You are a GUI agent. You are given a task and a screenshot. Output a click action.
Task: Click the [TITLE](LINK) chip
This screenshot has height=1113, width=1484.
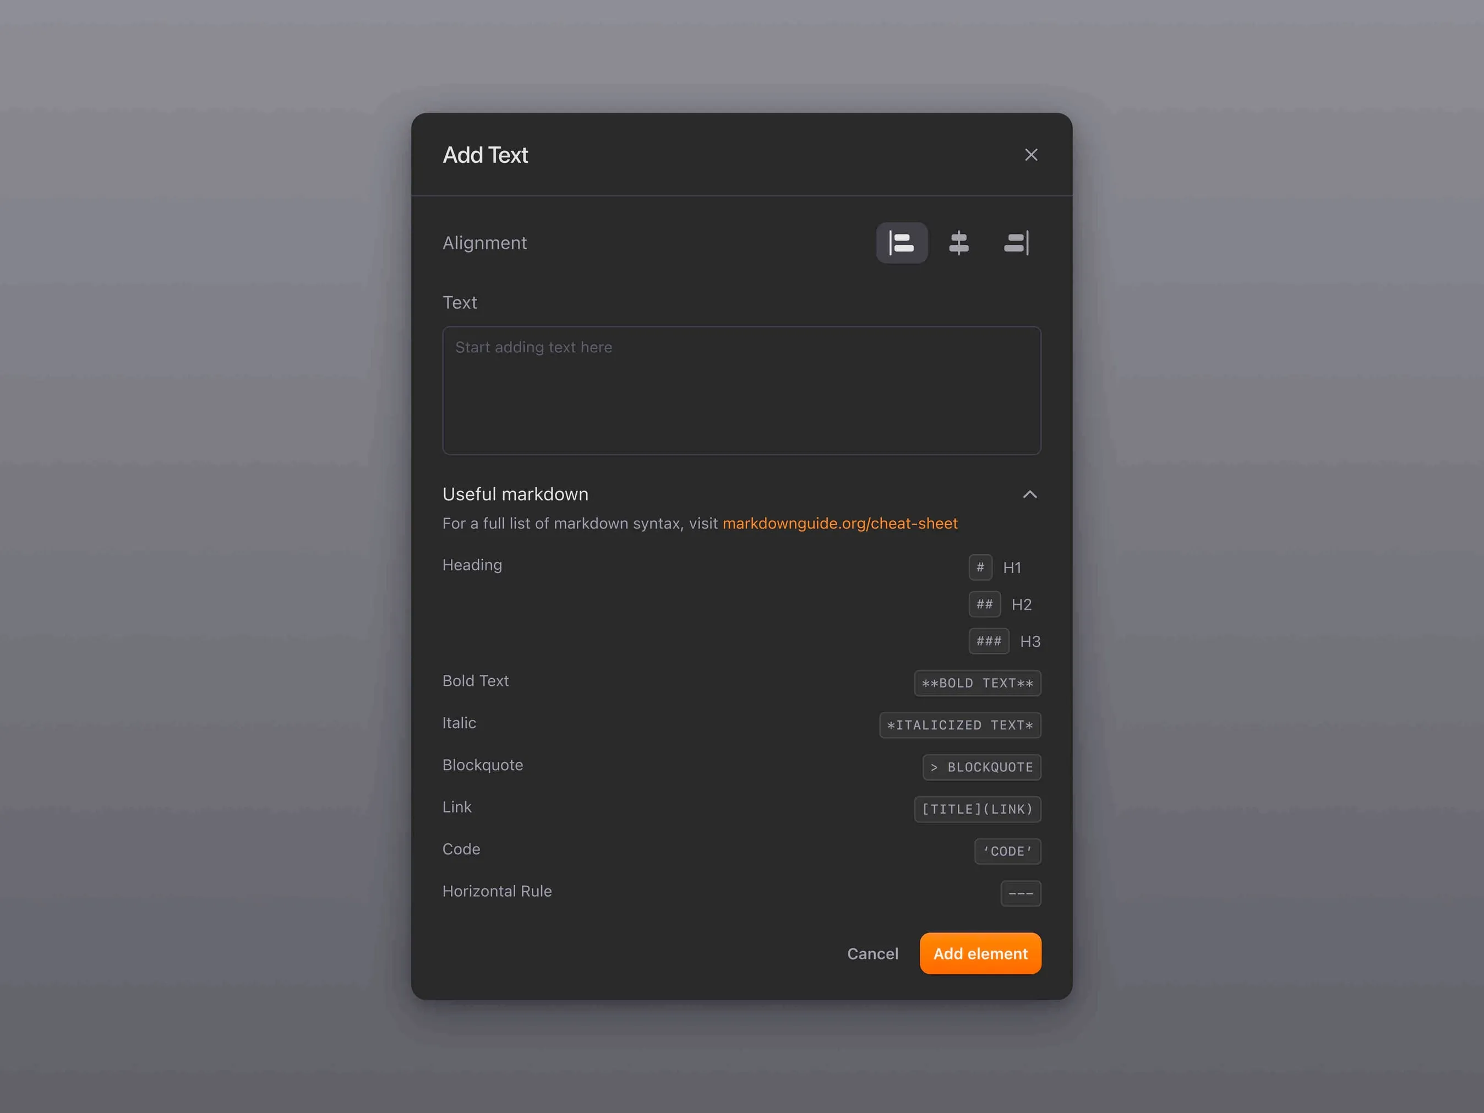pos(978,809)
